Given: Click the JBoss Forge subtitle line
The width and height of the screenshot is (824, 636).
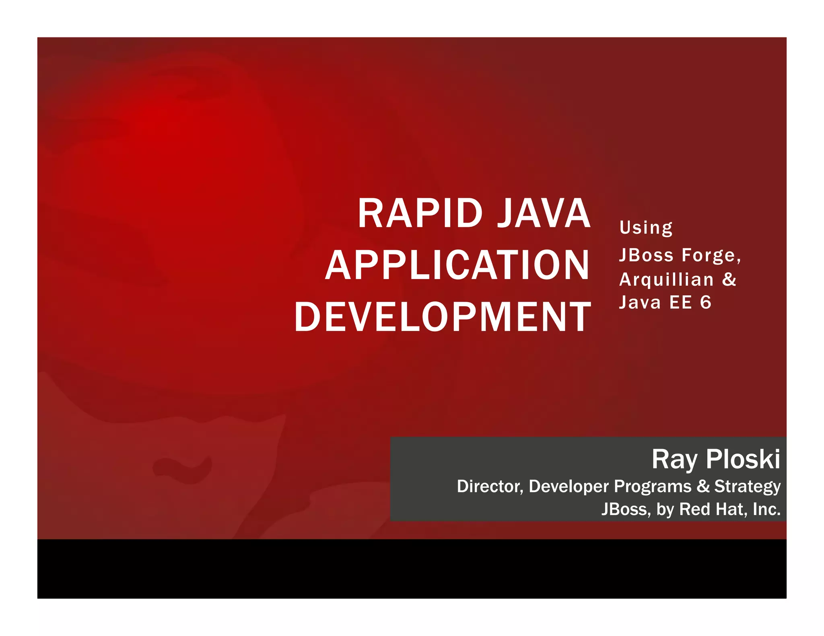Looking at the screenshot, I should pos(680,255).
